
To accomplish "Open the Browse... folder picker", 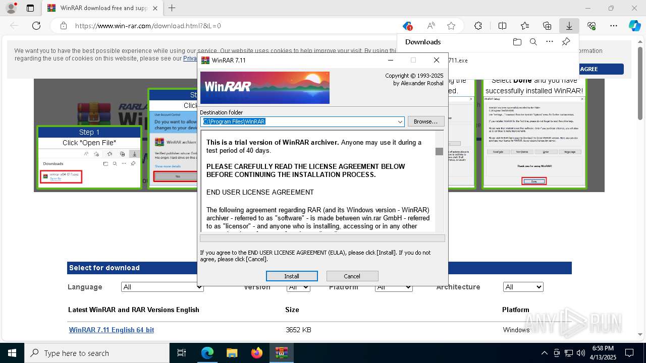I will [x=426, y=122].
